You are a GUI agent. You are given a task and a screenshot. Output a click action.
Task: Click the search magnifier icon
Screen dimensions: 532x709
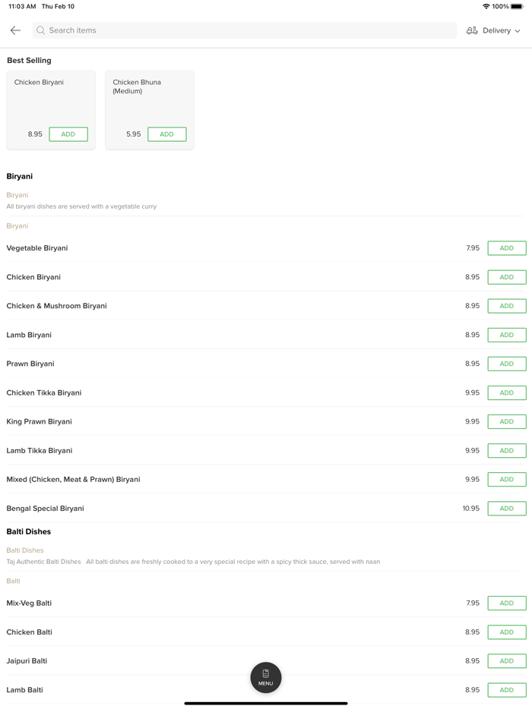(x=41, y=30)
